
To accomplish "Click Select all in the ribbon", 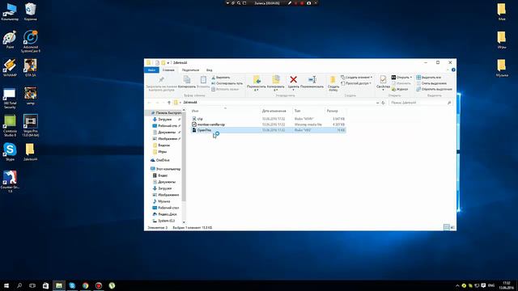I will (428, 78).
